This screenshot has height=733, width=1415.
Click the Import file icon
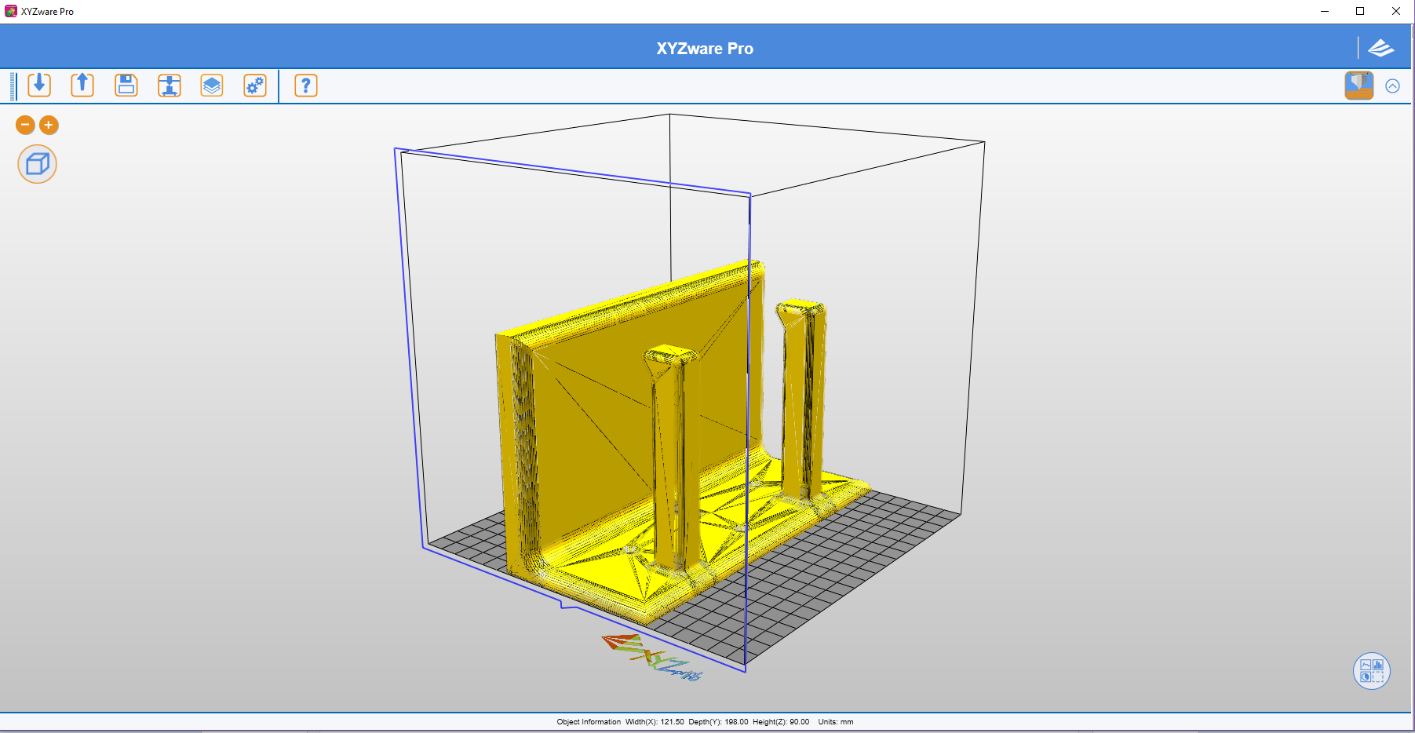[39, 85]
